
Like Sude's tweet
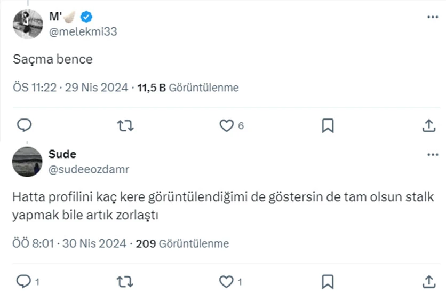[x=227, y=281]
